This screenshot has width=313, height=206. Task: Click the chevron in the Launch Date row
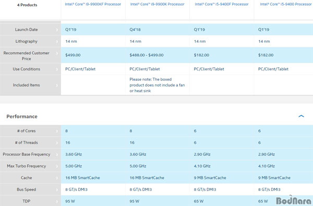click(57, 30)
